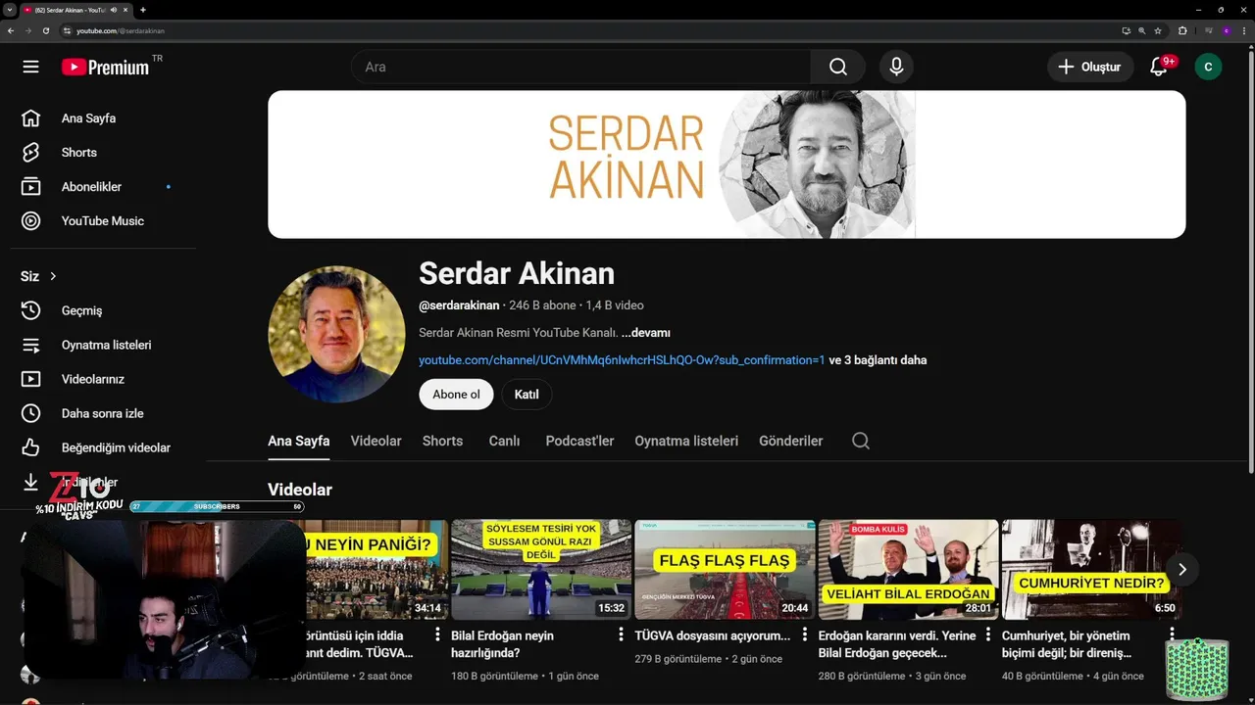Open the notifications bell
The height and width of the screenshot is (705, 1255).
click(1159, 67)
